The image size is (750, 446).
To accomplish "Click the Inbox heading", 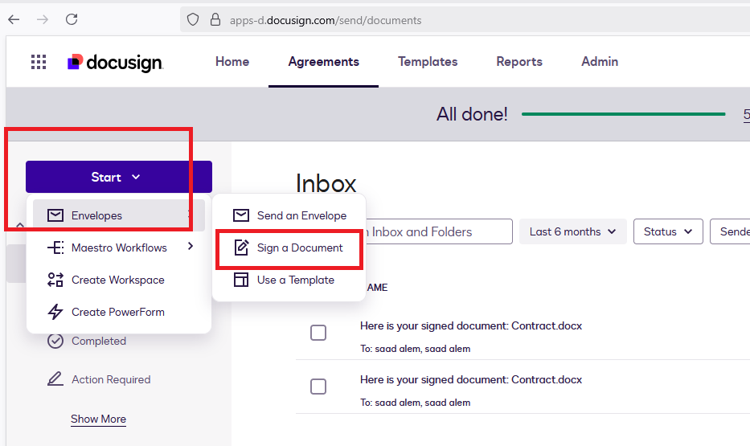I will tap(326, 183).
